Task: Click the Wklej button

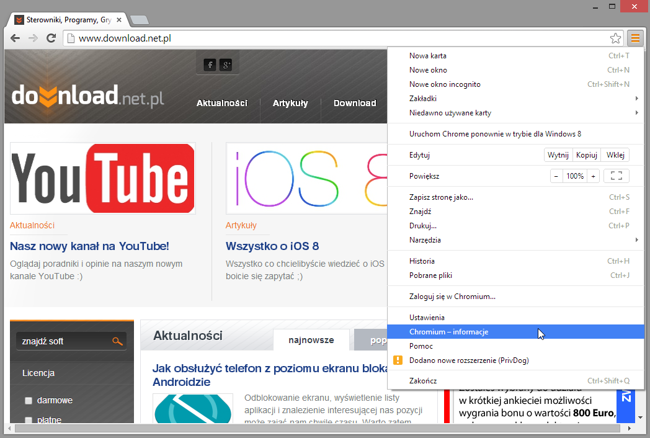Action: point(615,154)
